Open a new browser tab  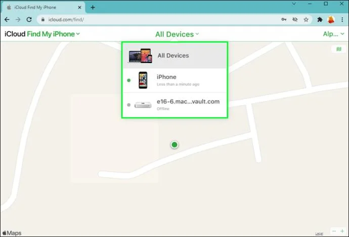tap(93, 8)
